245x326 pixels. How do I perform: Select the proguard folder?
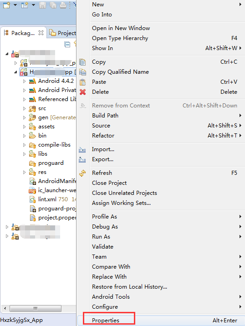46,163
